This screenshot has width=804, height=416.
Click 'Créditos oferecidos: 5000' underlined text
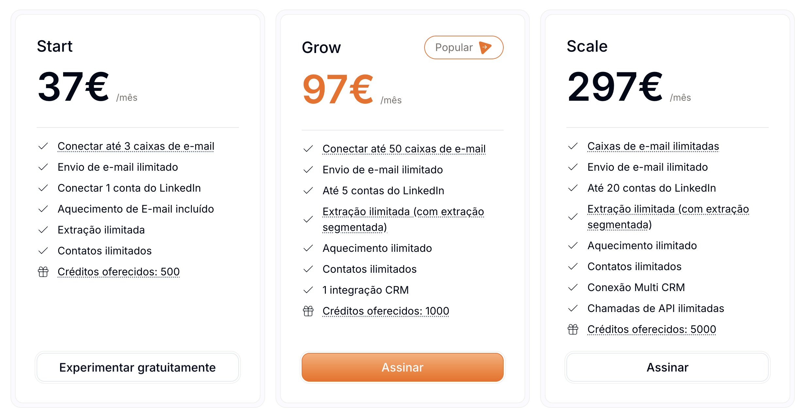651,329
